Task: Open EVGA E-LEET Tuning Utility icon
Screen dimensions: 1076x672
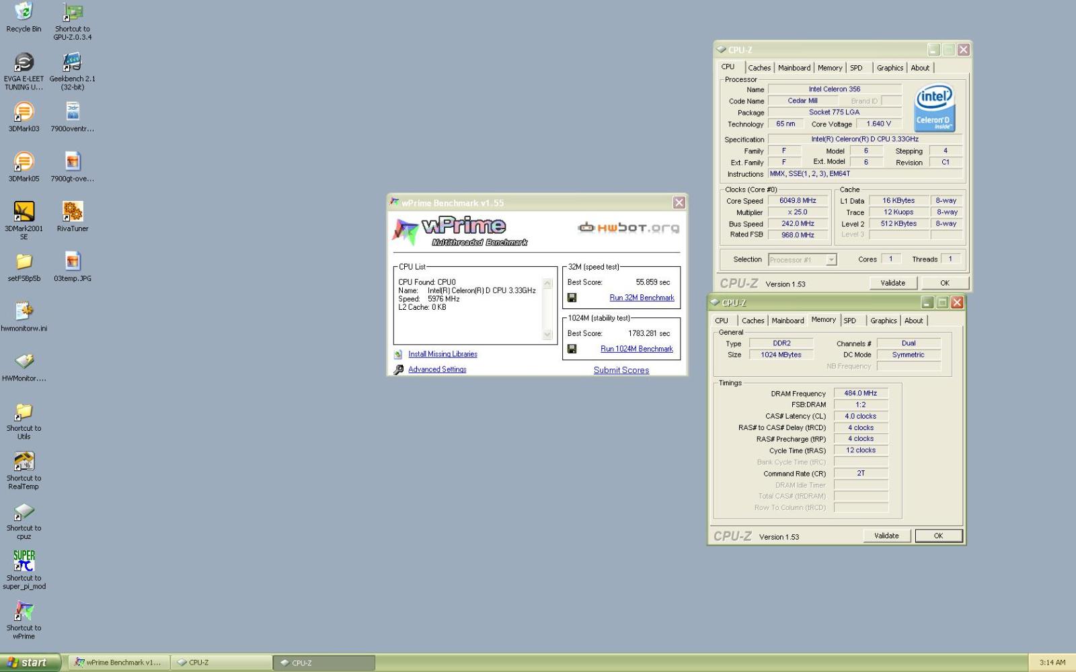Action: (x=24, y=62)
